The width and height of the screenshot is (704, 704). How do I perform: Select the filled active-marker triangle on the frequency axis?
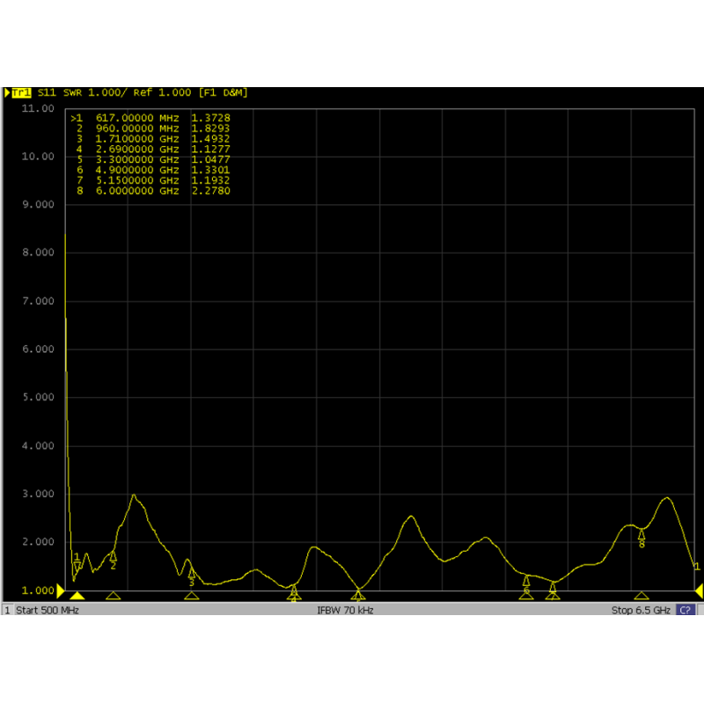click(77, 596)
